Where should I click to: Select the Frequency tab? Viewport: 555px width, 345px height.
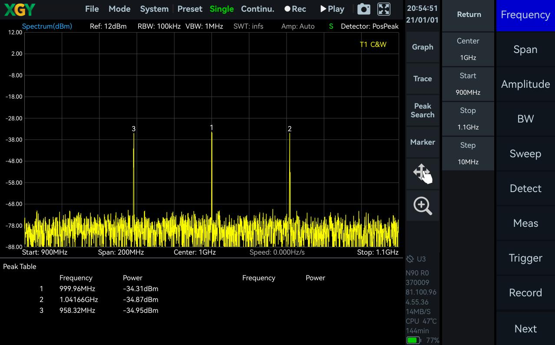tap(525, 15)
